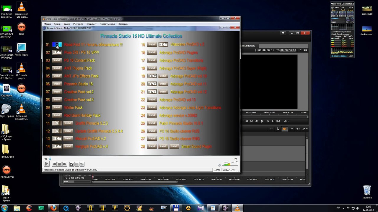The height and width of the screenshot is (212, 378).
Task: Click install for AMT JP's Effects Pack
Action: [57, 76]
